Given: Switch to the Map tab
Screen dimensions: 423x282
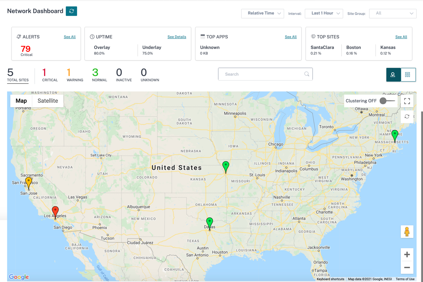Looking at the screenshot, I should coord(21,101).
